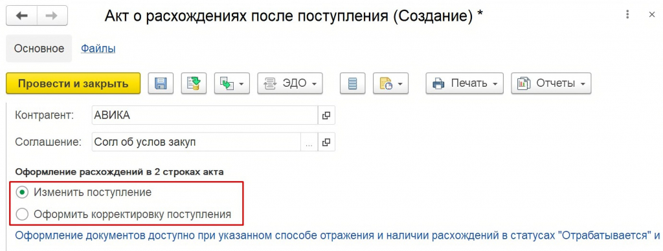
Task: Open the Соглашение card icon
Action: (326, 142)
